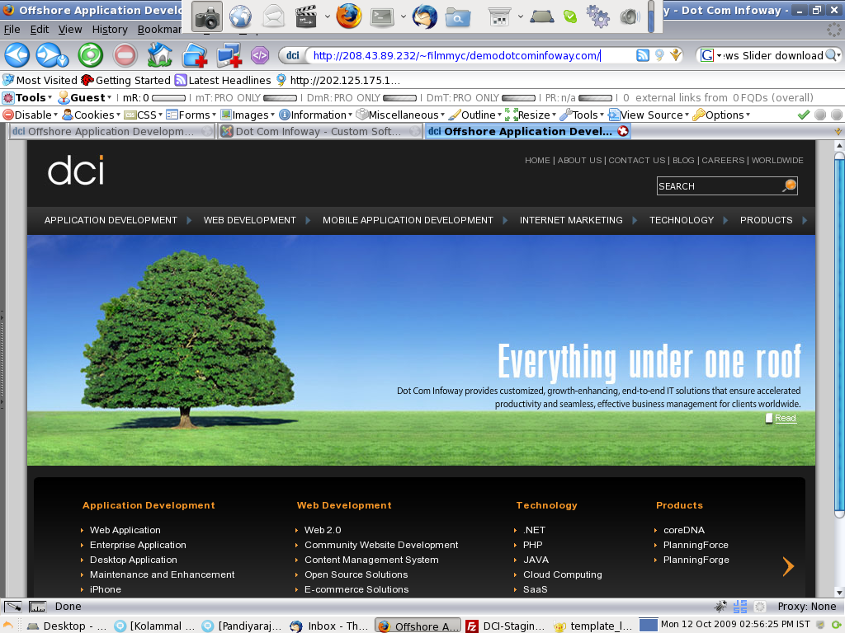Click the red Stop loading icon
The image size is (845, 633).
tap(125, 55)
